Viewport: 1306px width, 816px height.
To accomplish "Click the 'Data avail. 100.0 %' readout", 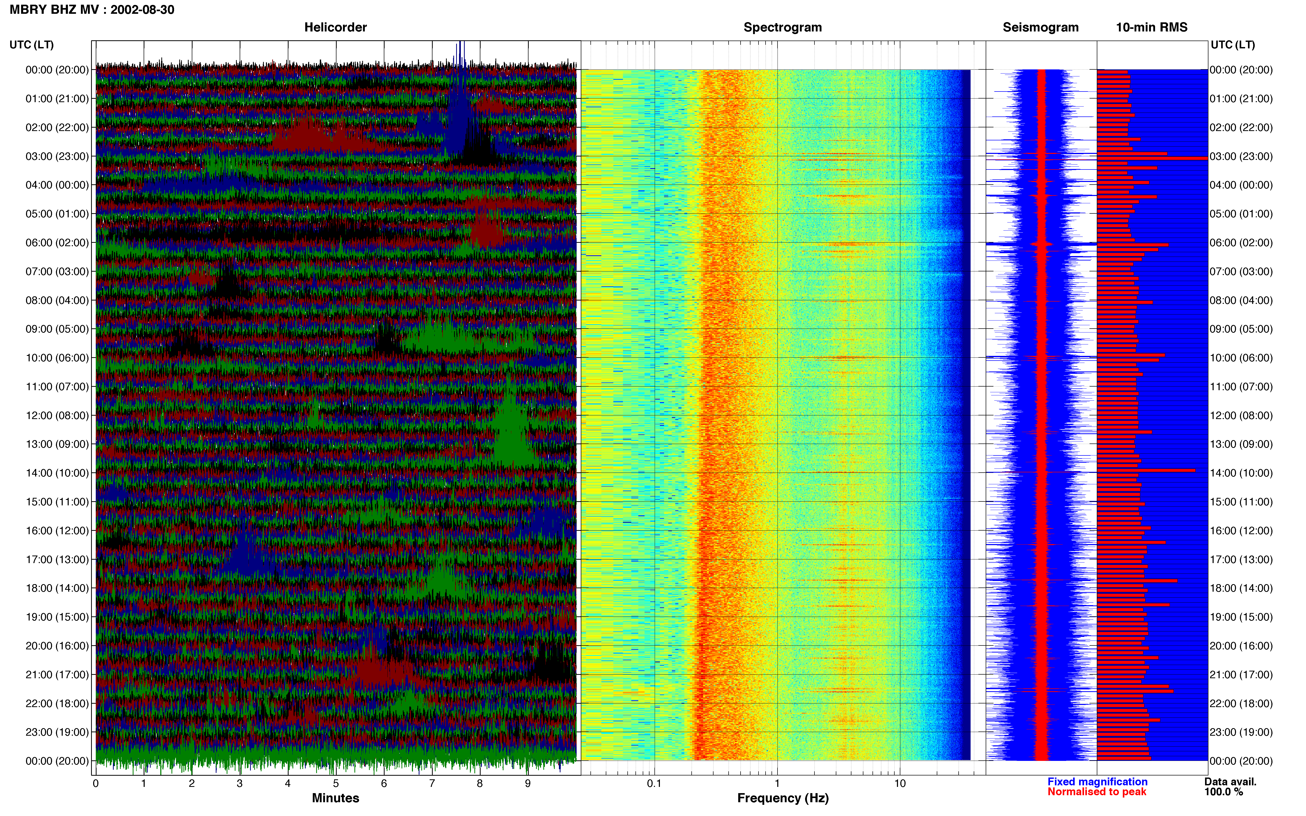I will [1230, 787].
